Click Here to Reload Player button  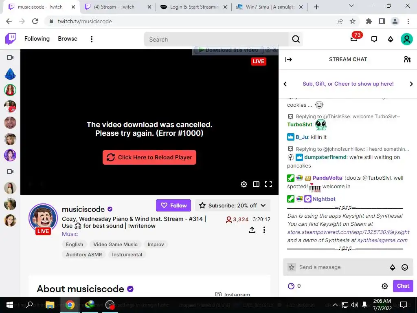tap(149, 157)
